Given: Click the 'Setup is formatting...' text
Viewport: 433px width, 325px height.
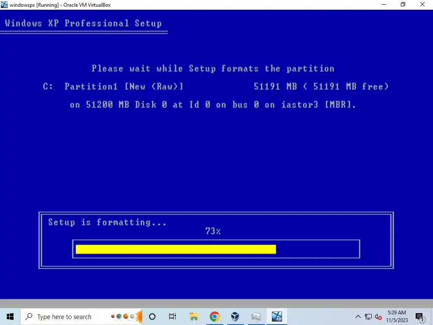Looking at the screenshot, I should click(x=107, y=222).
